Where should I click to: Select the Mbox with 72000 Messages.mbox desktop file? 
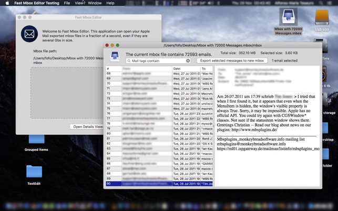[x=288, y=22]
